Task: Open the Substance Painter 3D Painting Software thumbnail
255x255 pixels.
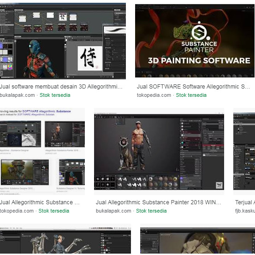Action: pos(195,41)
